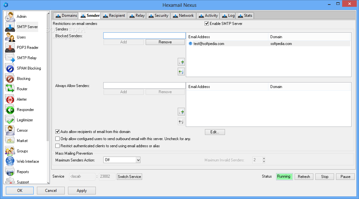Click Remove under Blocked Senders
Viewport: 359px width, 199px height.
pyautogui.click(x=165, y=42)
